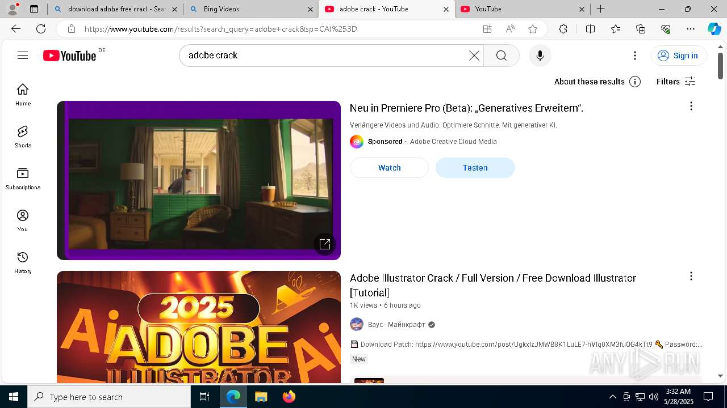The image size is (727, 408).
Task: Launch Firefox from the taskbar
Action: coord(289,397)
